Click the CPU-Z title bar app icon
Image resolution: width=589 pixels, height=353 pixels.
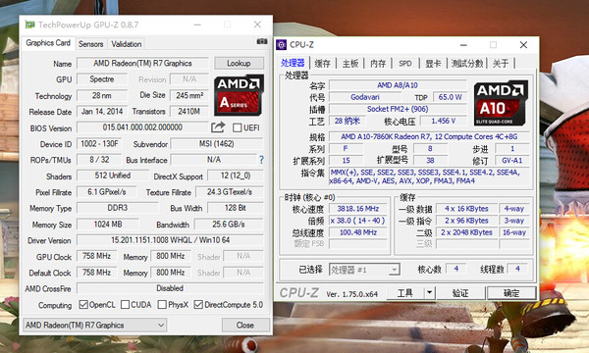tap(281, 45)
